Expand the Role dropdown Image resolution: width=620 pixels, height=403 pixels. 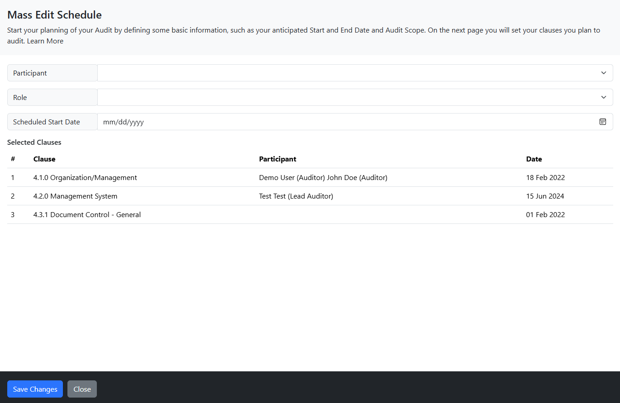click(x=355, y=97)
